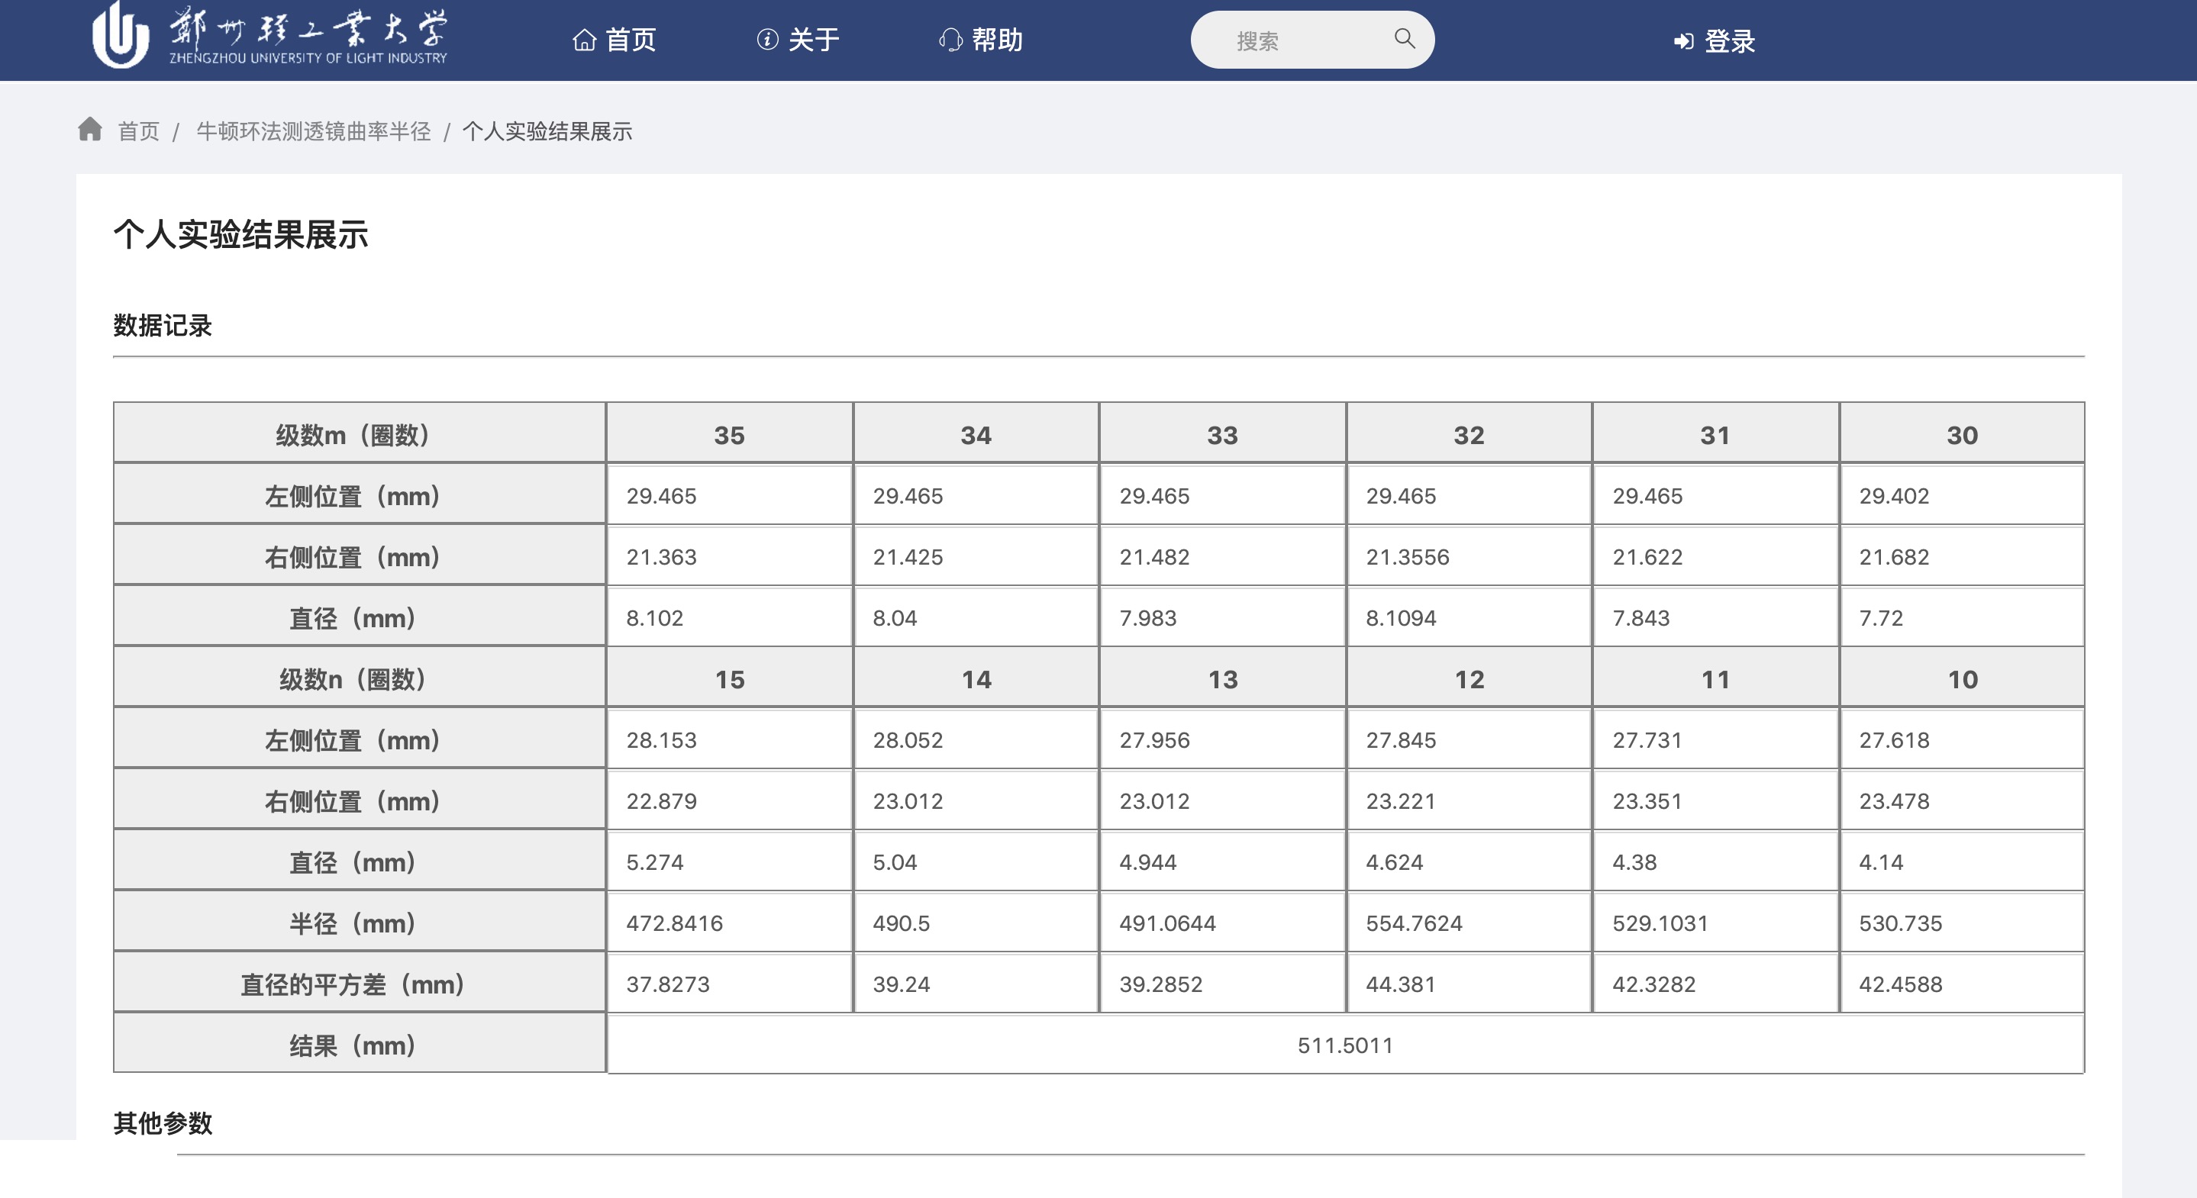
Task: Click the diameter cell 5.274
Action: pyautogui.click(x=729, y=860)
